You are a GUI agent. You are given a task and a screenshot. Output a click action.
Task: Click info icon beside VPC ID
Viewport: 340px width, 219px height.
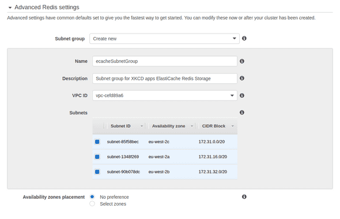[x=242, y=95]
